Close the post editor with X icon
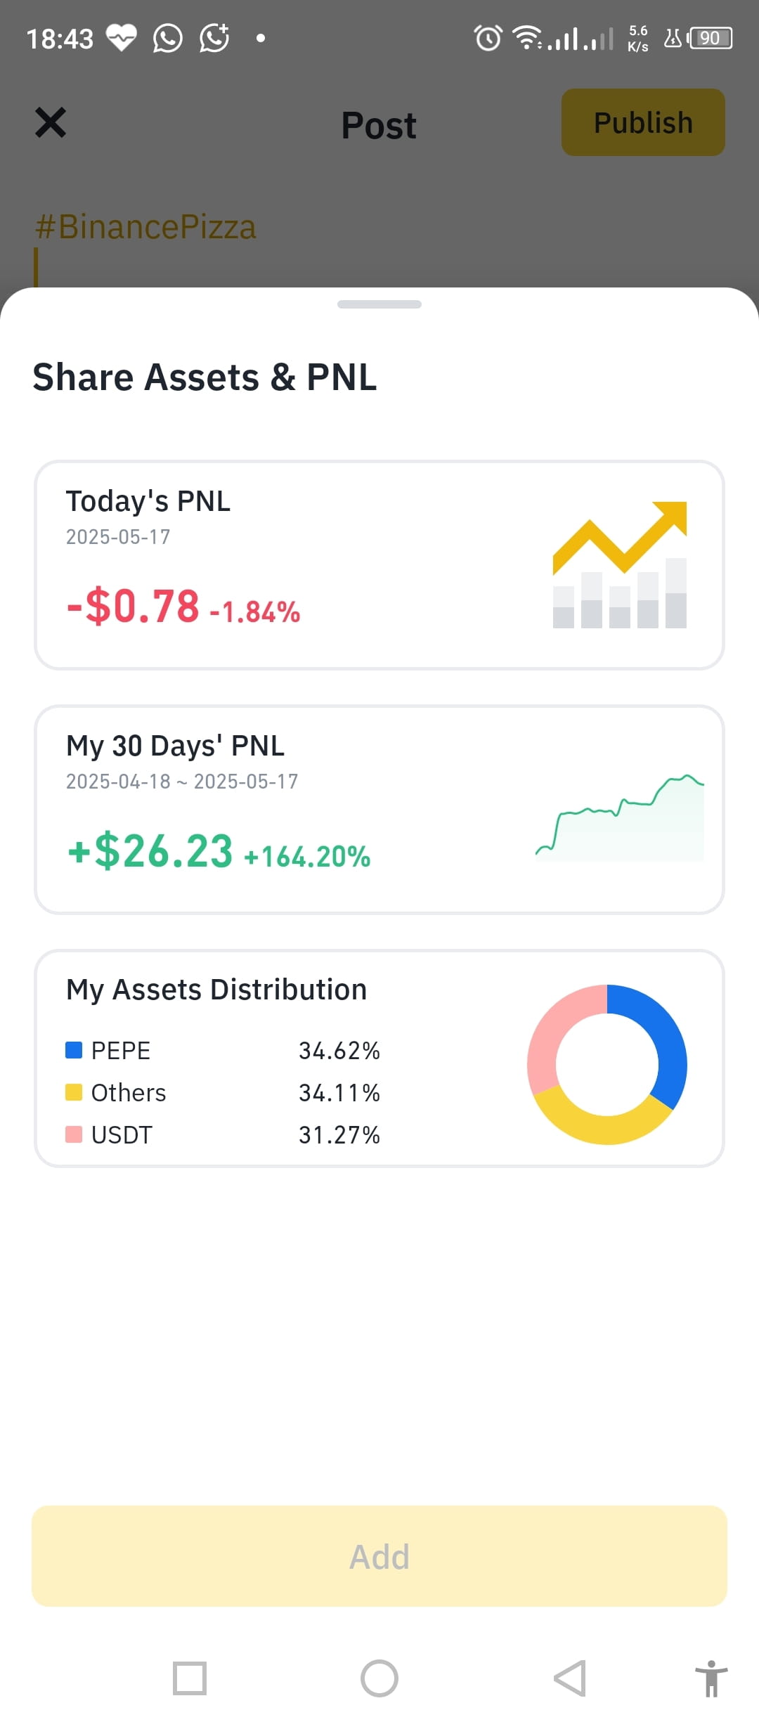The height and width of the screenshot is (1729, 759). coord(51,123)
